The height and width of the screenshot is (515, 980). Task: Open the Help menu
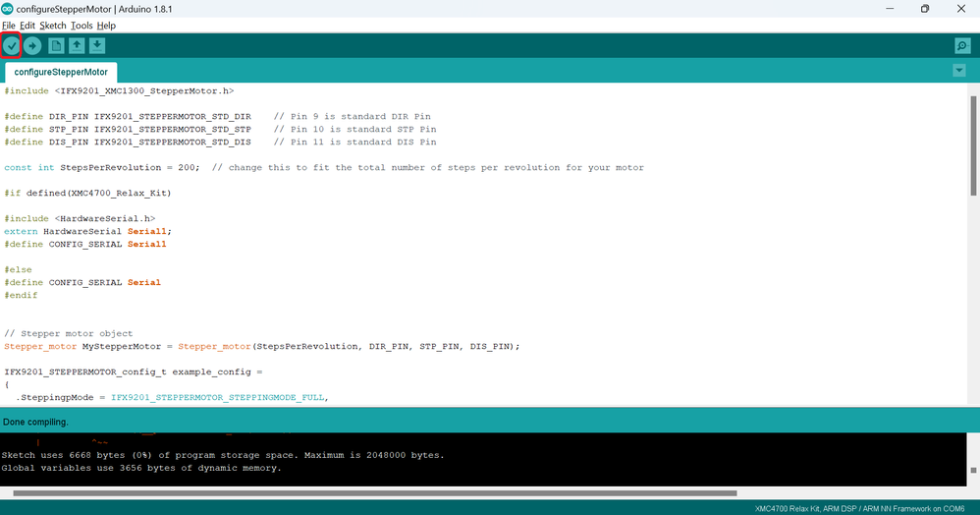click(106, 26)
